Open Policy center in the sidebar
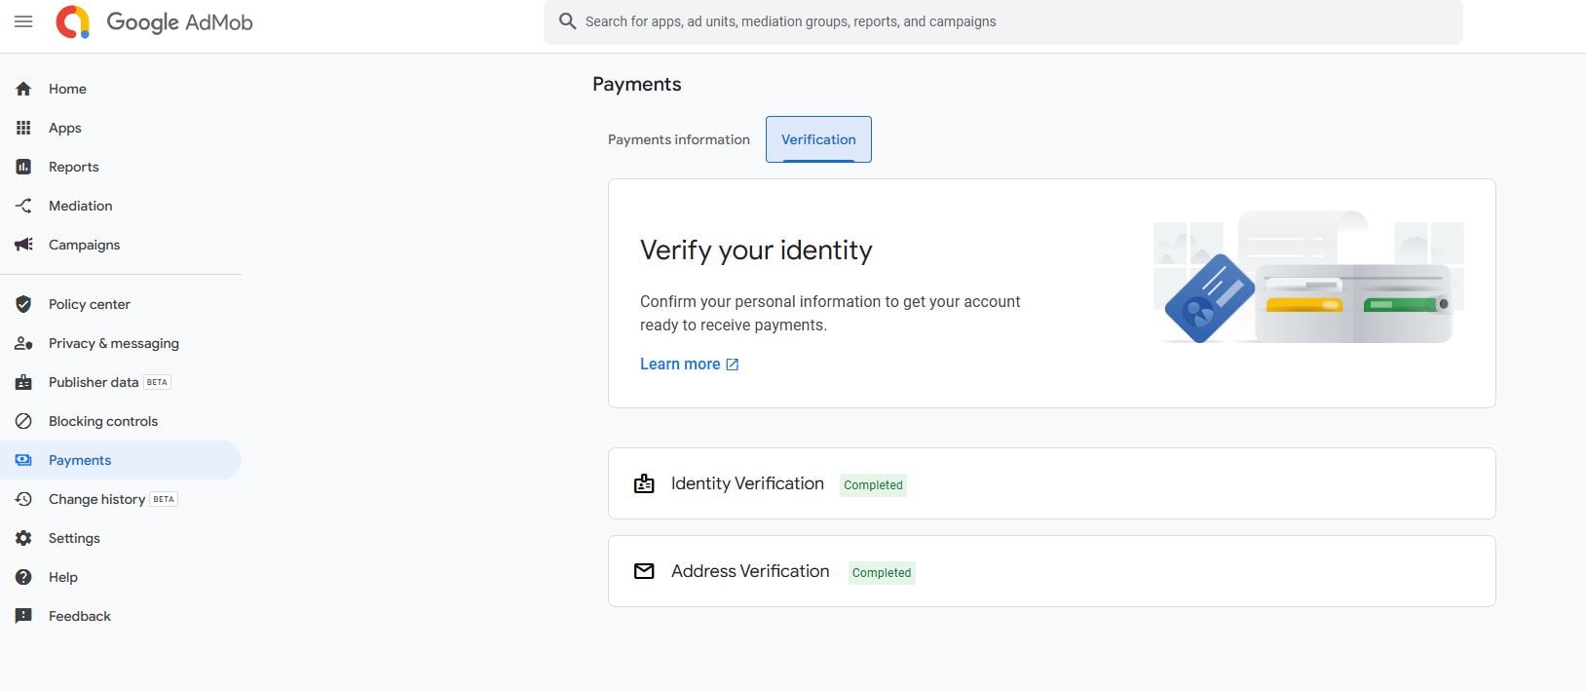This screenshot has height=691, width=1586. click(121, 304)
